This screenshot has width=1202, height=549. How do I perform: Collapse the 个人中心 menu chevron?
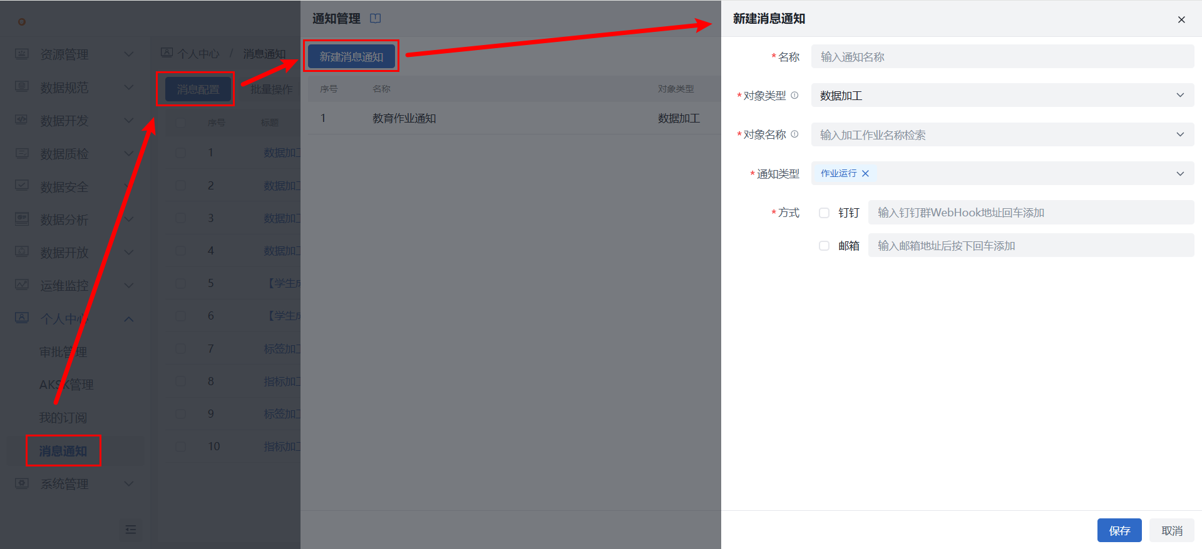[x=128, y=319]
